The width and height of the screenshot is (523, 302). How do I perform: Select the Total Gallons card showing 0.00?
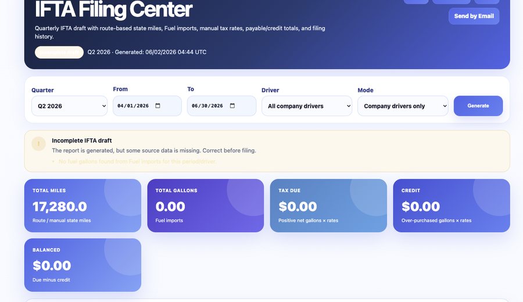(206, 206)
